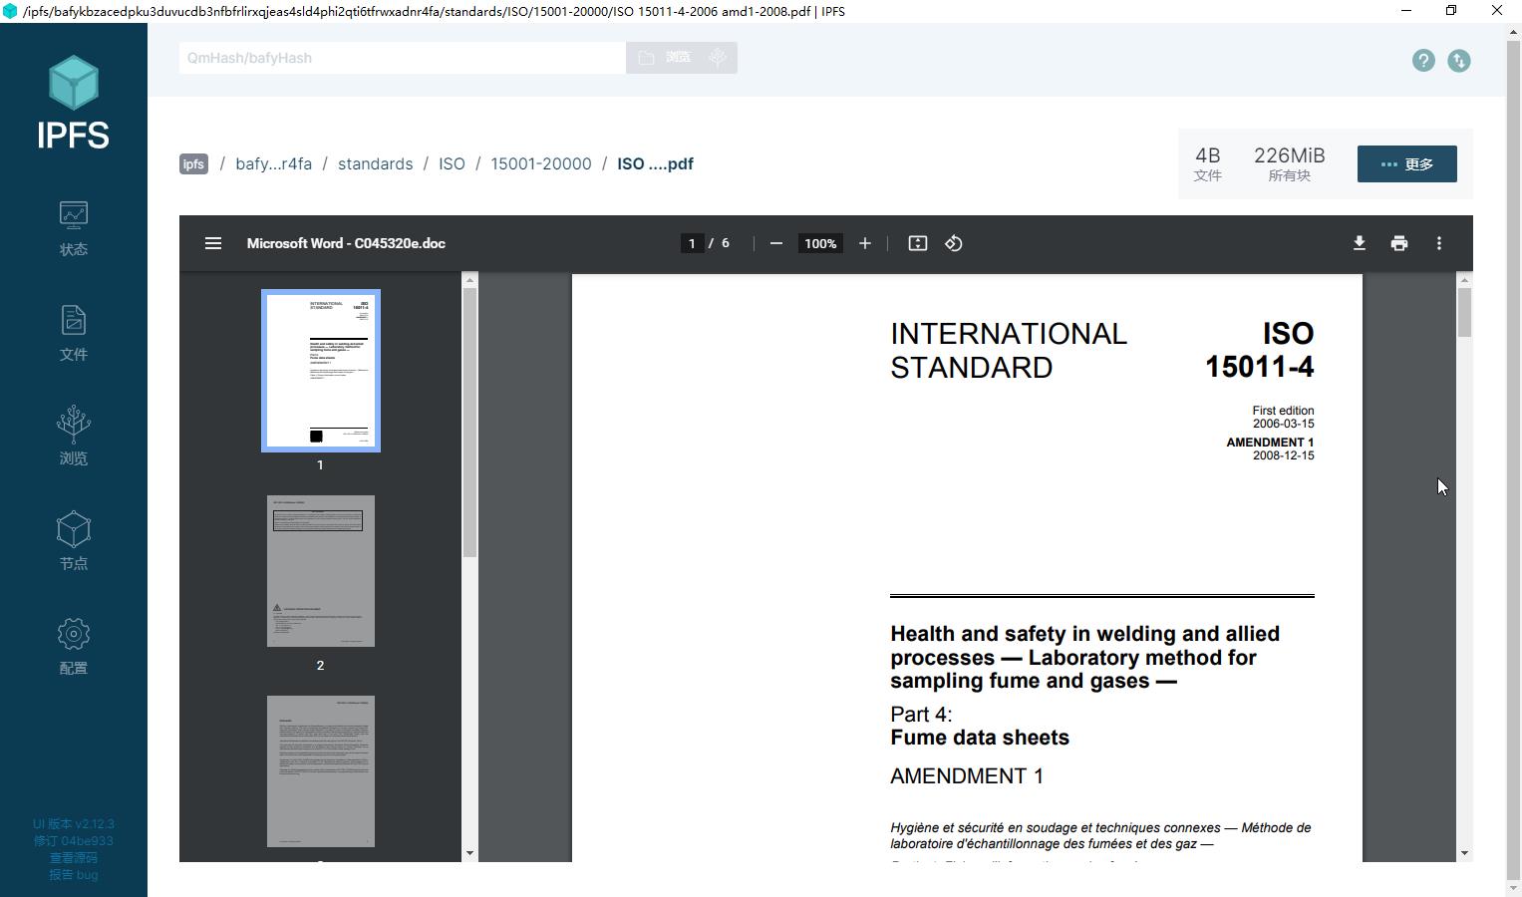The height and width of the screenshot is (897, 1522).
Task: Open the 状态 status page
Action: pyautogui.click(x=74, y=228)
